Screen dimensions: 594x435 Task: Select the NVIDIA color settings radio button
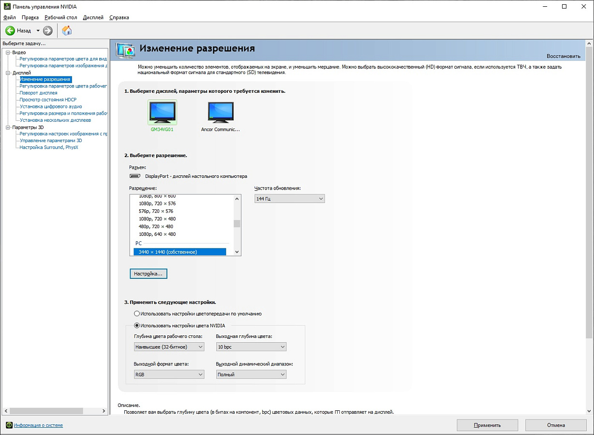137,326
